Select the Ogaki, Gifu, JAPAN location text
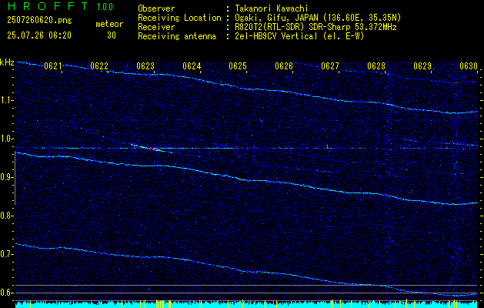This screenshot has height=308, width=484. (x=318, y=18)
